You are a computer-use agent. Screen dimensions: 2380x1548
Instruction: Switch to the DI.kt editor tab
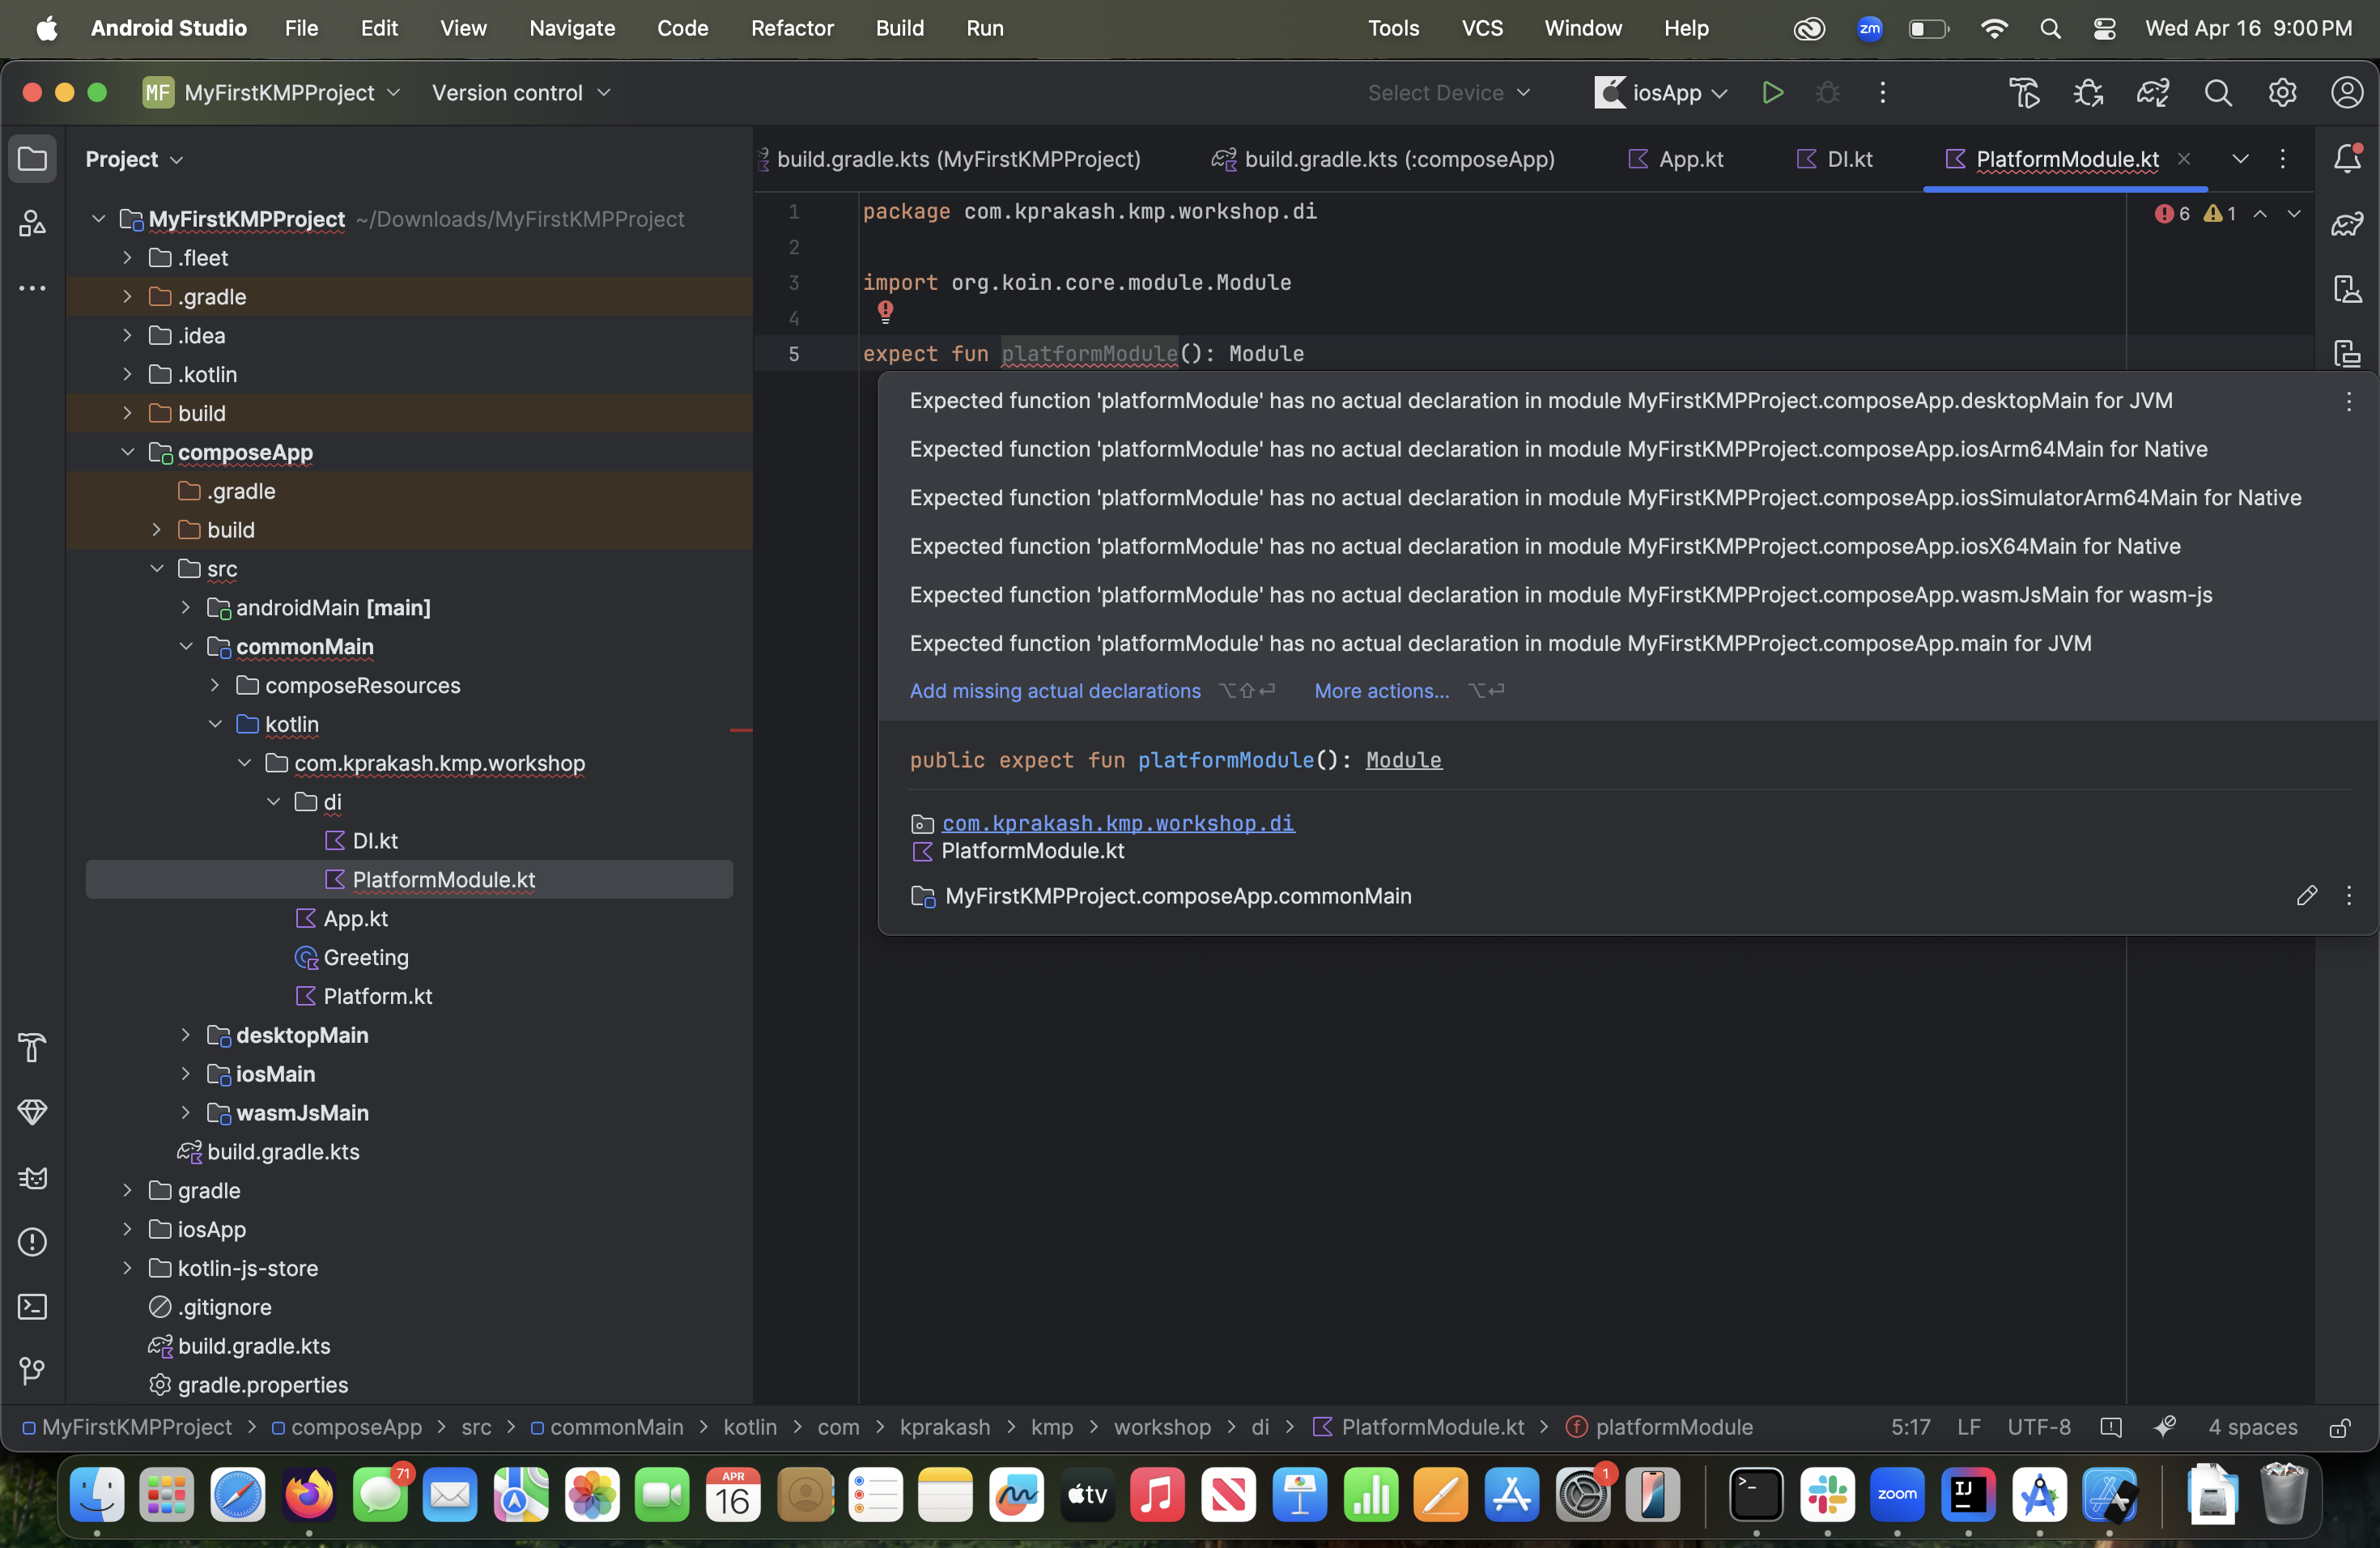click(1834, 159)
